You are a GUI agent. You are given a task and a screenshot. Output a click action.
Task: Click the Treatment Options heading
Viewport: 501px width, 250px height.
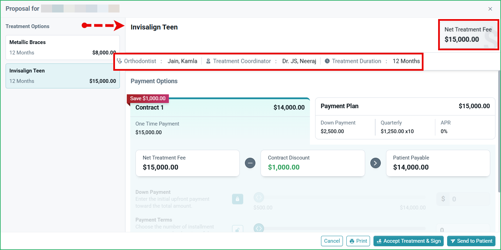point(27,26)
